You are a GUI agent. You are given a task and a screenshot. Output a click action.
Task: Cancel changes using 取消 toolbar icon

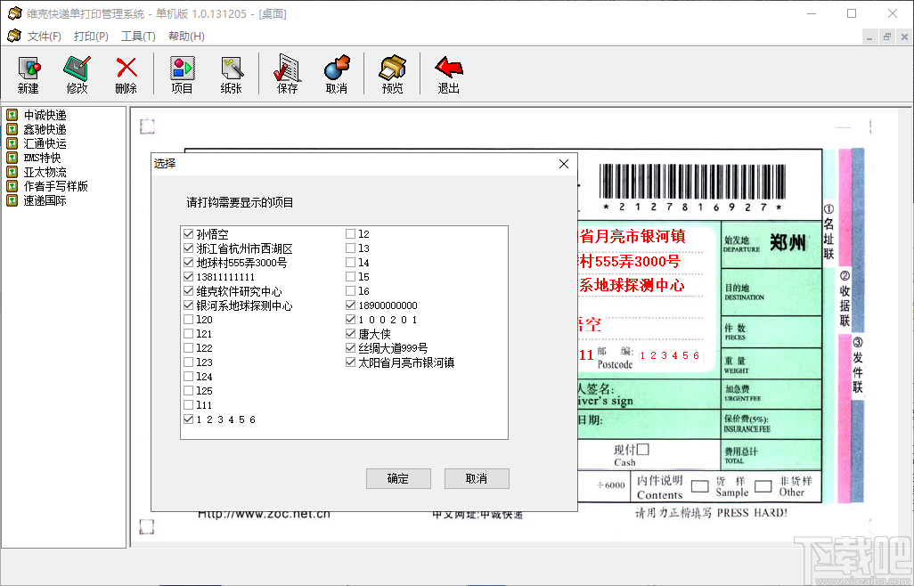click(337, 73)
